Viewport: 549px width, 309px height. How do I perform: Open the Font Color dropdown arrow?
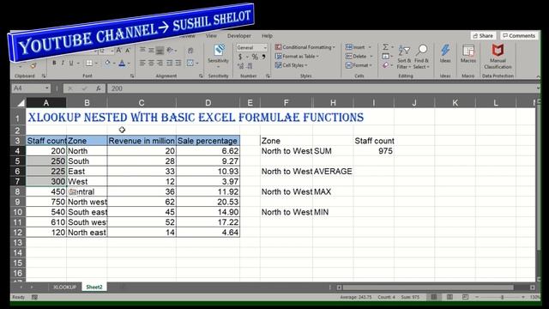coord(129,64)
